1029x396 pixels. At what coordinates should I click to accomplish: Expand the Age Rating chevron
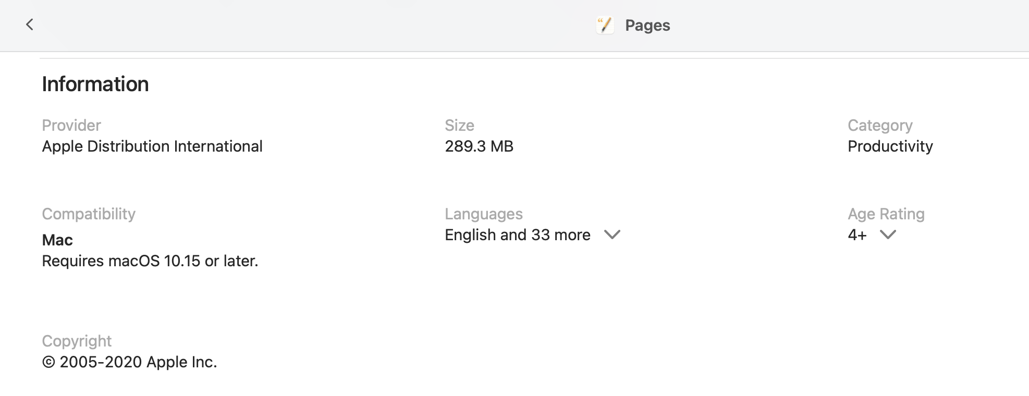[888, 234]
